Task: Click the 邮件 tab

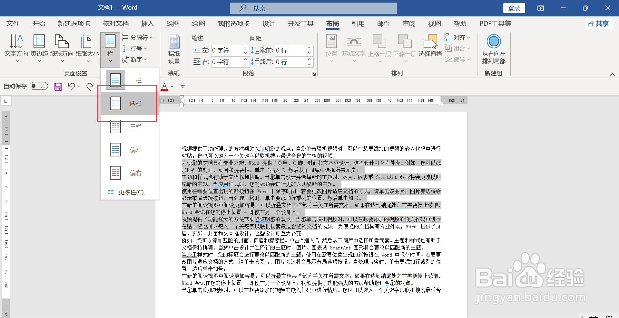Action: coord(384,23)
